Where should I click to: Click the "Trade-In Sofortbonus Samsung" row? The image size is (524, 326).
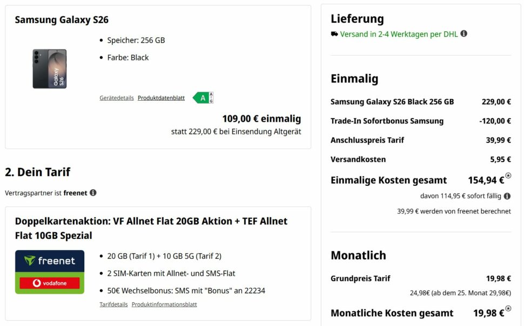387,121
